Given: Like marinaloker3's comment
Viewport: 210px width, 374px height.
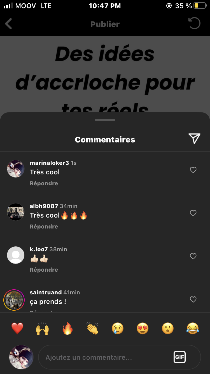Looking at the screenshot, I should coord(193,170).
